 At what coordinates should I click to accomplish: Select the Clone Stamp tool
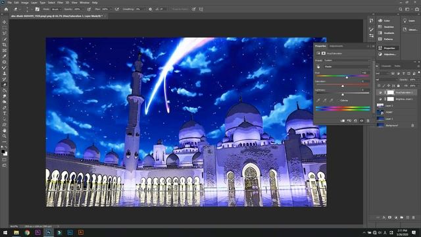click(x=5, y=73)
